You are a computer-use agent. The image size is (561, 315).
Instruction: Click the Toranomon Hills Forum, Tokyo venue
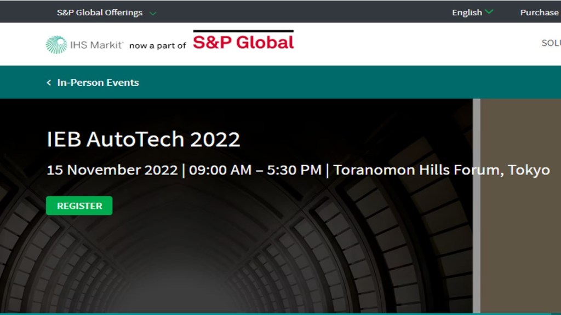(442, 170)
